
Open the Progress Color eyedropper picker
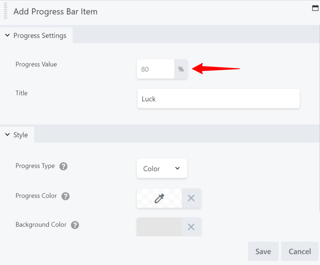(x=159, y=198)
